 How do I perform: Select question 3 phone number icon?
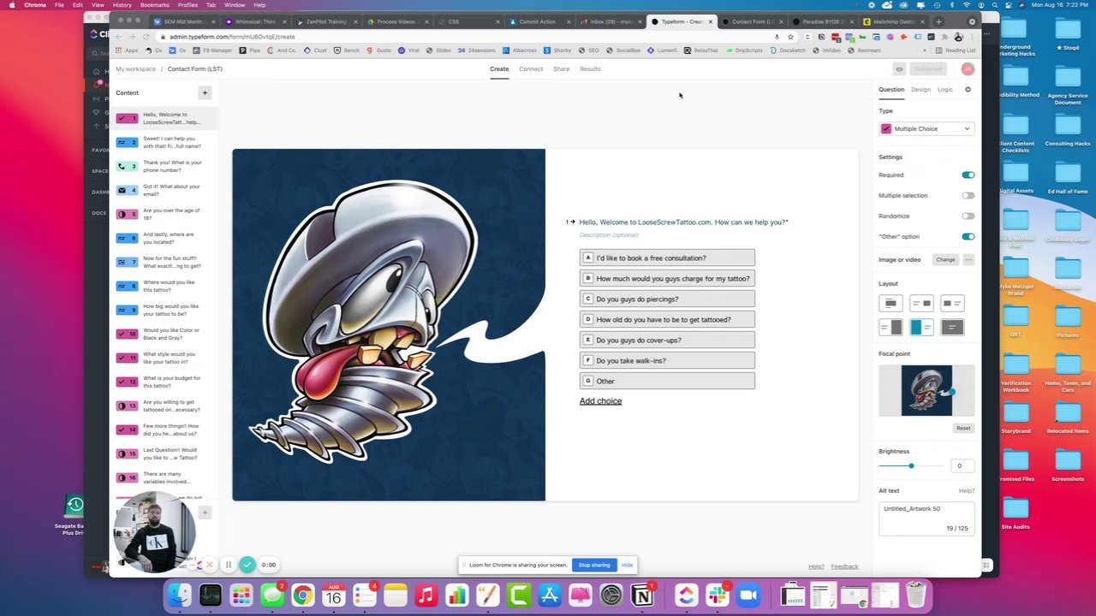click(x=127, y=166)
